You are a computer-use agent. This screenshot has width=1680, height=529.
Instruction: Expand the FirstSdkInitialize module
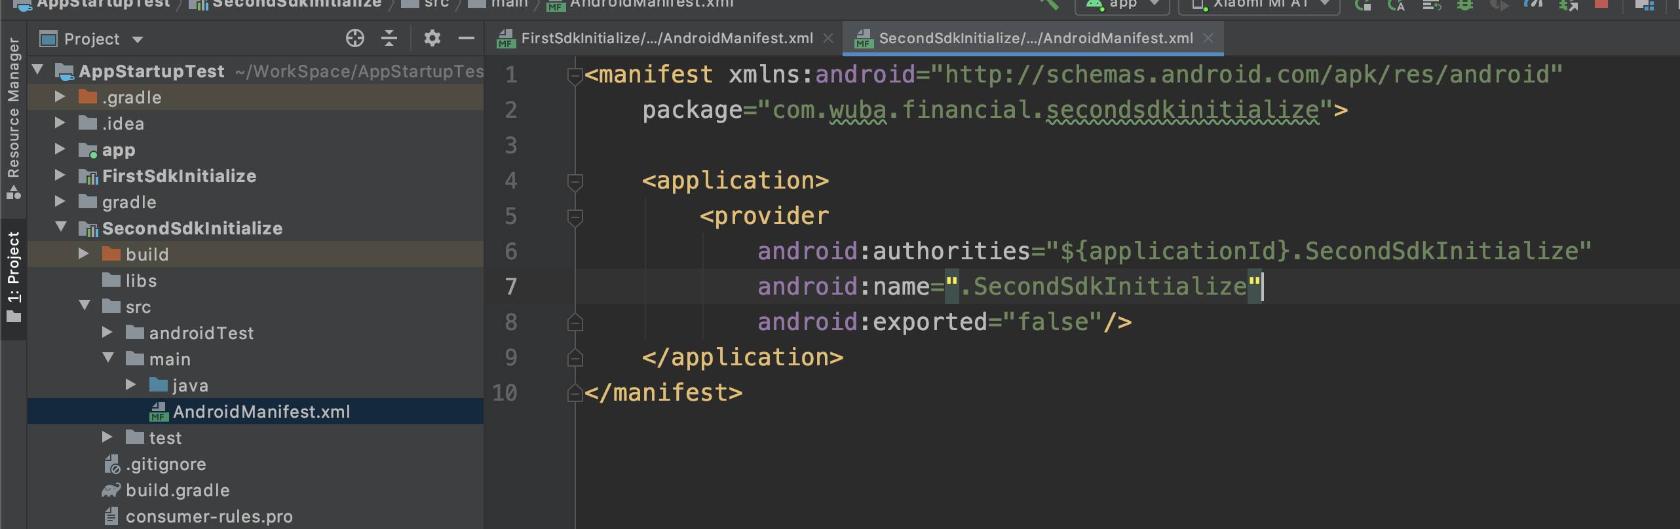point(60,175)
